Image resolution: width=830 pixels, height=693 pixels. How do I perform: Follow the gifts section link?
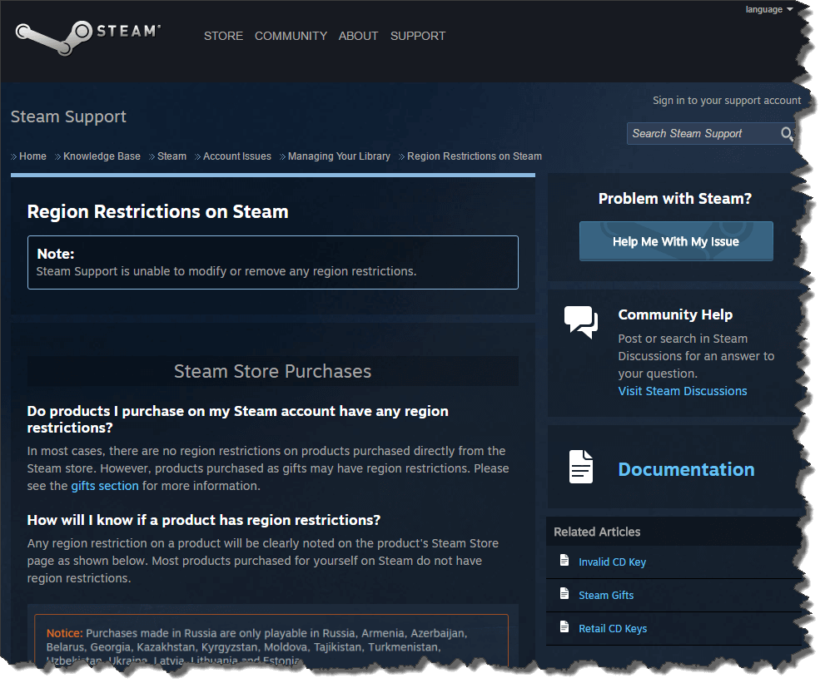(105, 486)
